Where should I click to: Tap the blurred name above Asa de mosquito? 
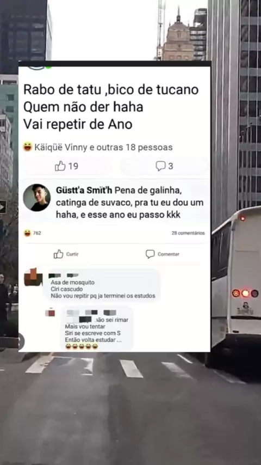64,276
